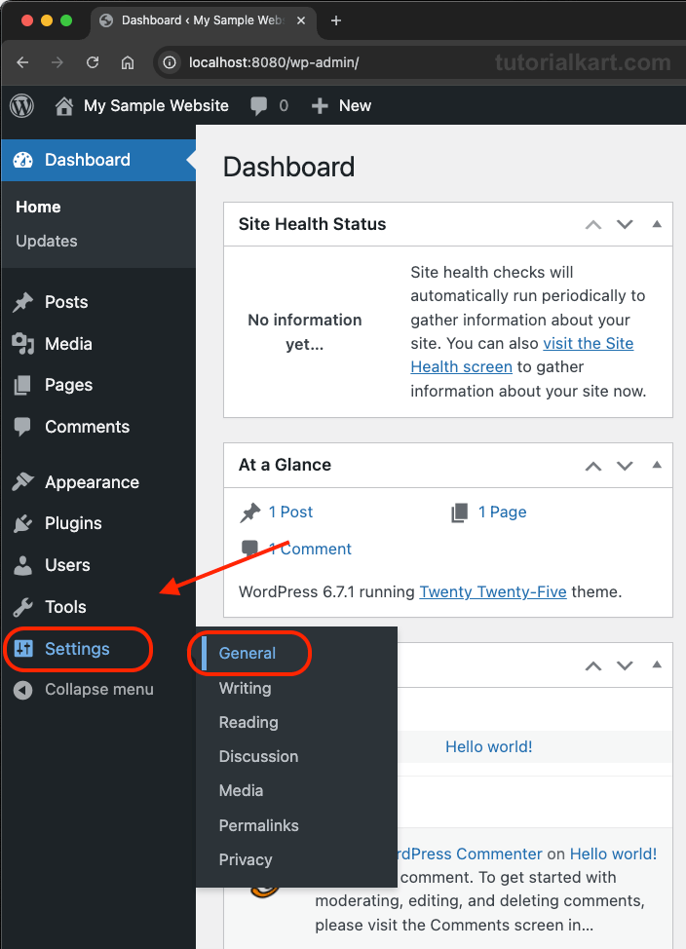Click the Collapse menu label
This screenshot has height=949, width=686.
point(99,690)
